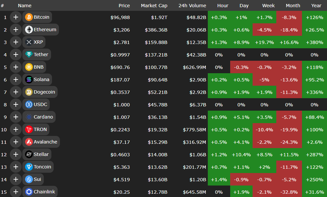The width and height of the screenshot is (327, 197).
Task: Click the XRP logo icon
Action: [x=29, y=42]
